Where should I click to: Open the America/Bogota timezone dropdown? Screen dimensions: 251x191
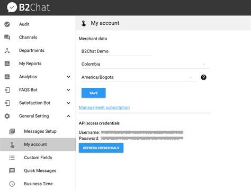tap(139, 77)
